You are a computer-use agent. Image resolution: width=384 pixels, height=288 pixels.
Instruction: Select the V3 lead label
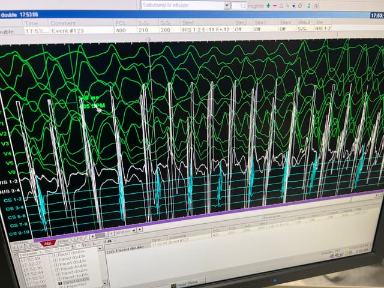[x=5, y=143]
